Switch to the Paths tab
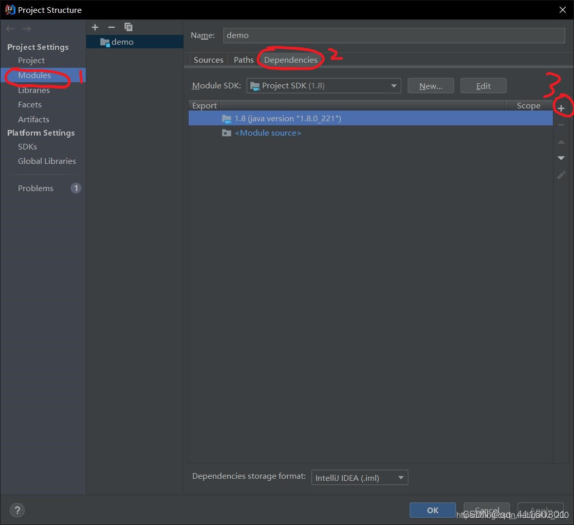This screenshot has width=574, height=525. [x=243, y=59]
